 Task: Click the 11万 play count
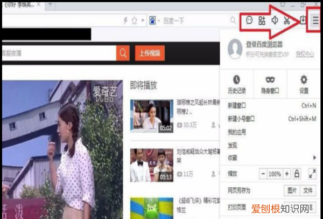click(x=188, y=174)
